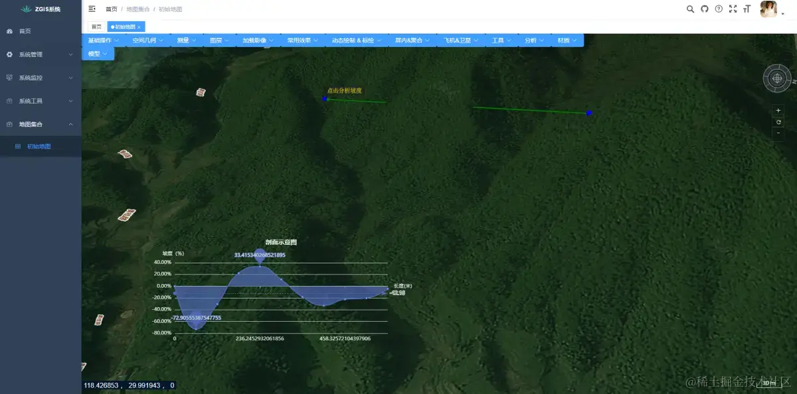
Task: Click the user avatar picture
Action: coord(768,9)
